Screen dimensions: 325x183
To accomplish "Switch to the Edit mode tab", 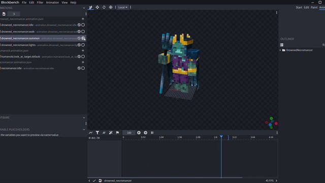I will (x=306, y=7).
